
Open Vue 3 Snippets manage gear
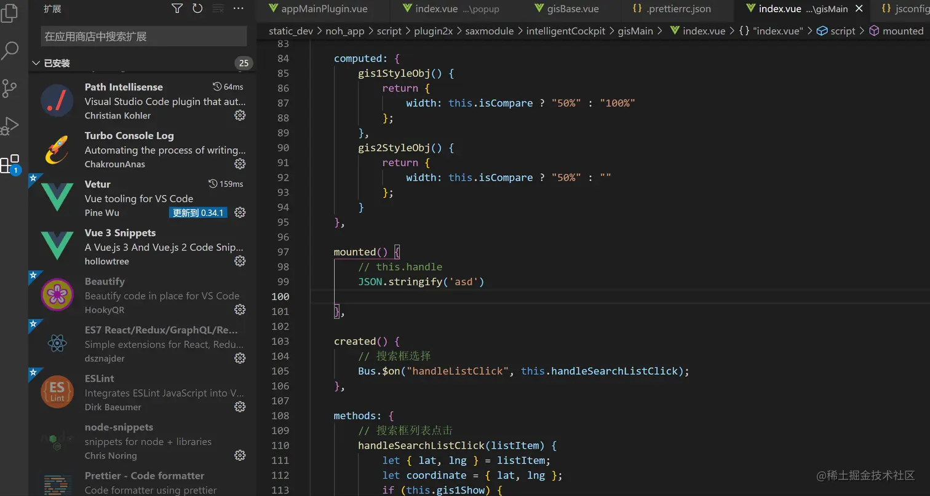(240, 261)
